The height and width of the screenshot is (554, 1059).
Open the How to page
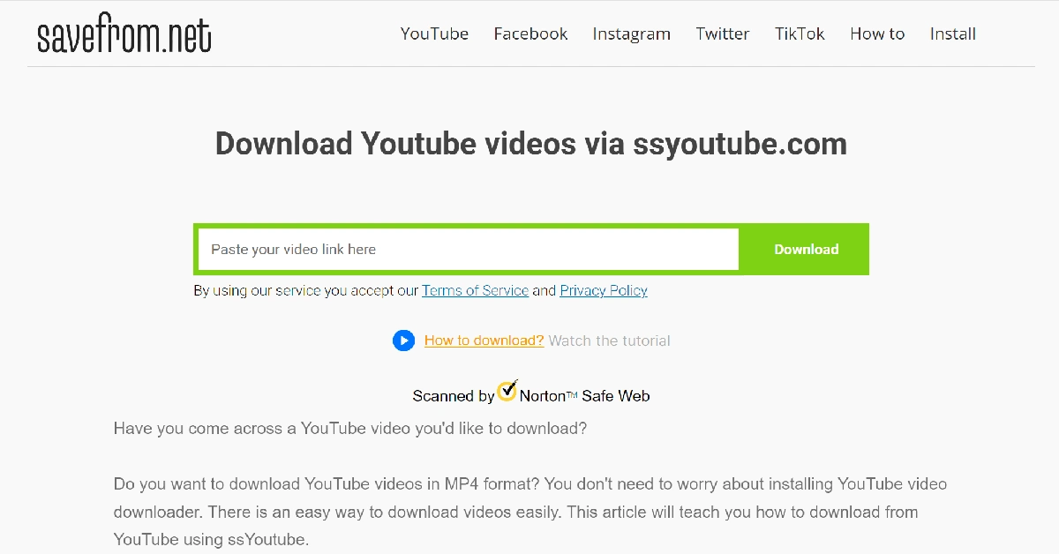pyautogui.click(x=877, y=34)
